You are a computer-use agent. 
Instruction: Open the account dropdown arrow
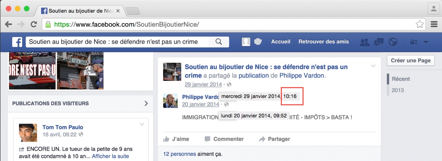(426, 42)
